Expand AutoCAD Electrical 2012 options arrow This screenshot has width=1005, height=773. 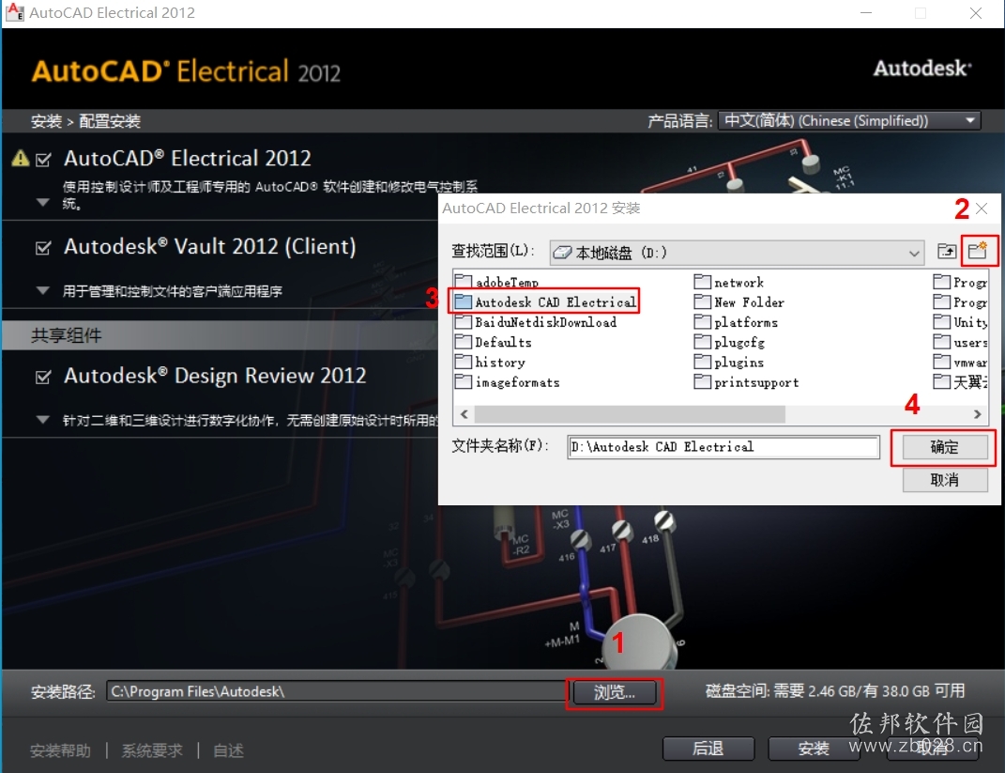pyautogui.click(x=43, y=203)
